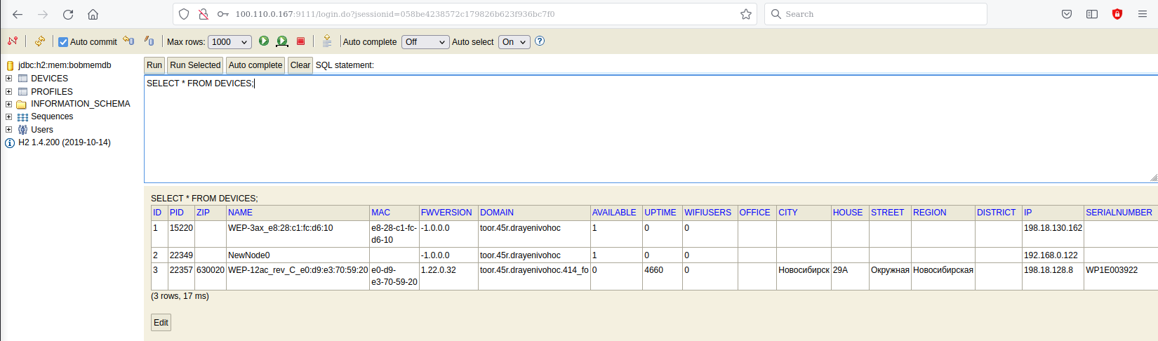
Task: Click the Users icon in tree
Action: (22, 129)
